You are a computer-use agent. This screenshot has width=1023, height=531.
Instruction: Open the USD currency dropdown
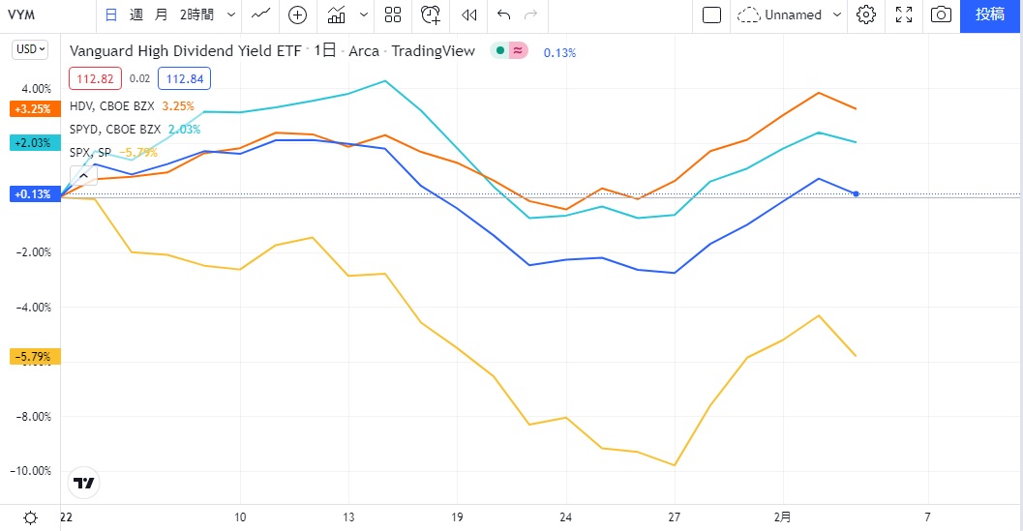pos(30,49)
